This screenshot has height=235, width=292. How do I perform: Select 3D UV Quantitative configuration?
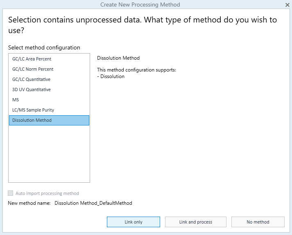click(32, 90)
